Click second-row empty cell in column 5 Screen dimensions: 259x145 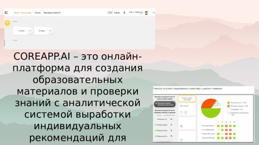click(x=234, y=130)
